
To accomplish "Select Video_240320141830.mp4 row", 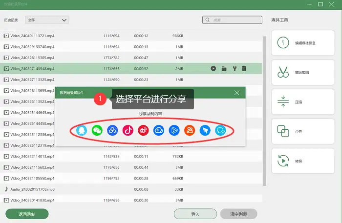I will (131, 200).
